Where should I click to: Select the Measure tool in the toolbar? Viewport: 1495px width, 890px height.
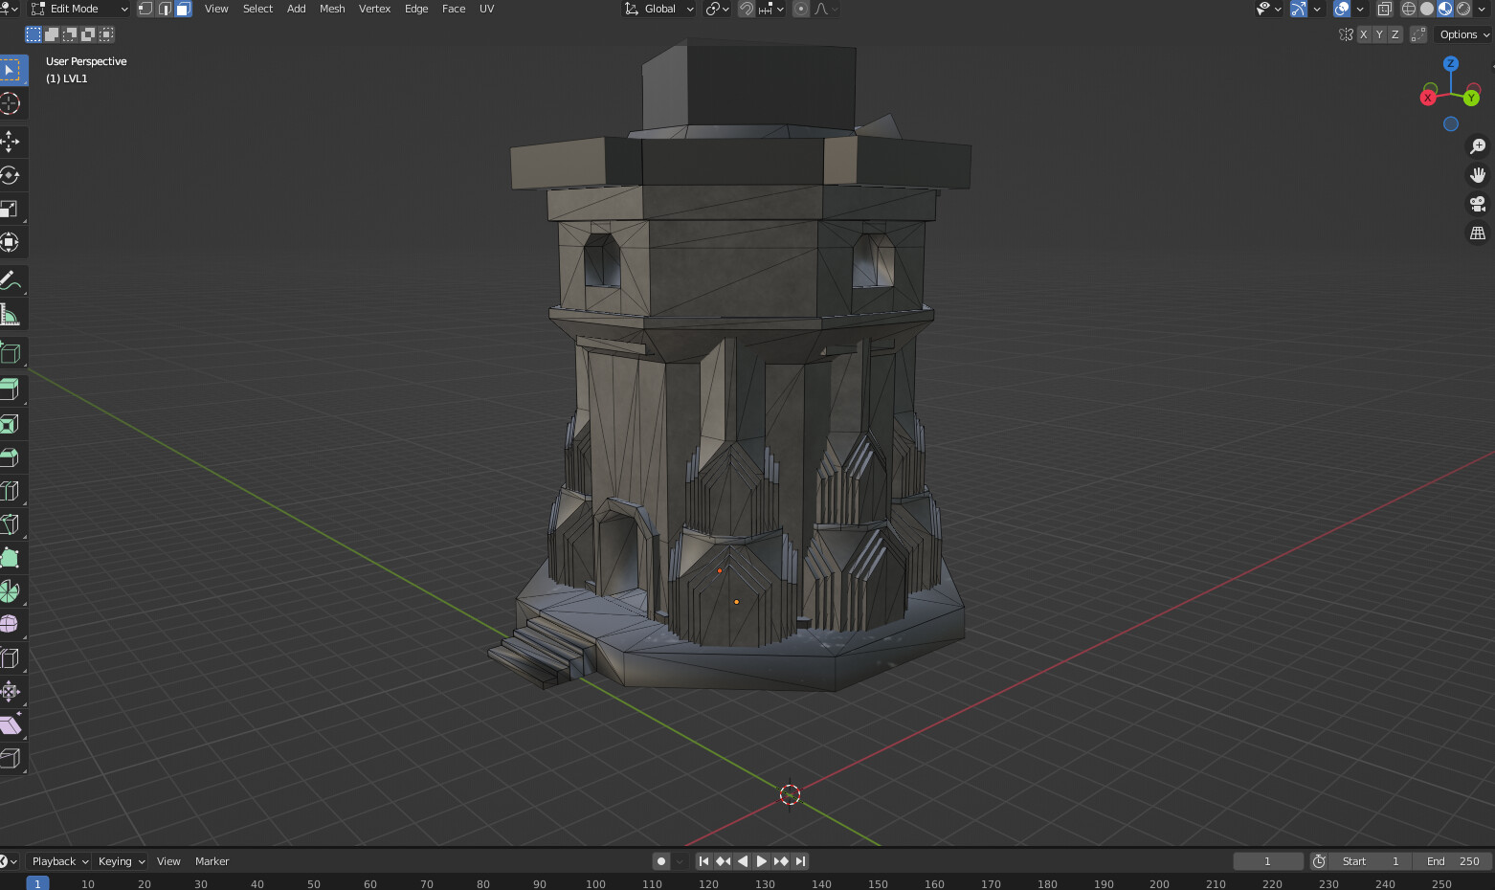point(11,312)
